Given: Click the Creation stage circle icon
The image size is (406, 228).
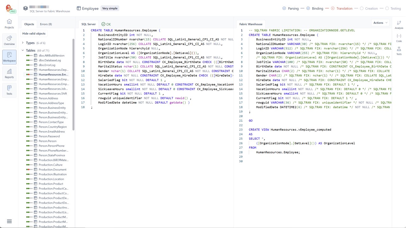Looking at the screenshot, I should 362,9.
